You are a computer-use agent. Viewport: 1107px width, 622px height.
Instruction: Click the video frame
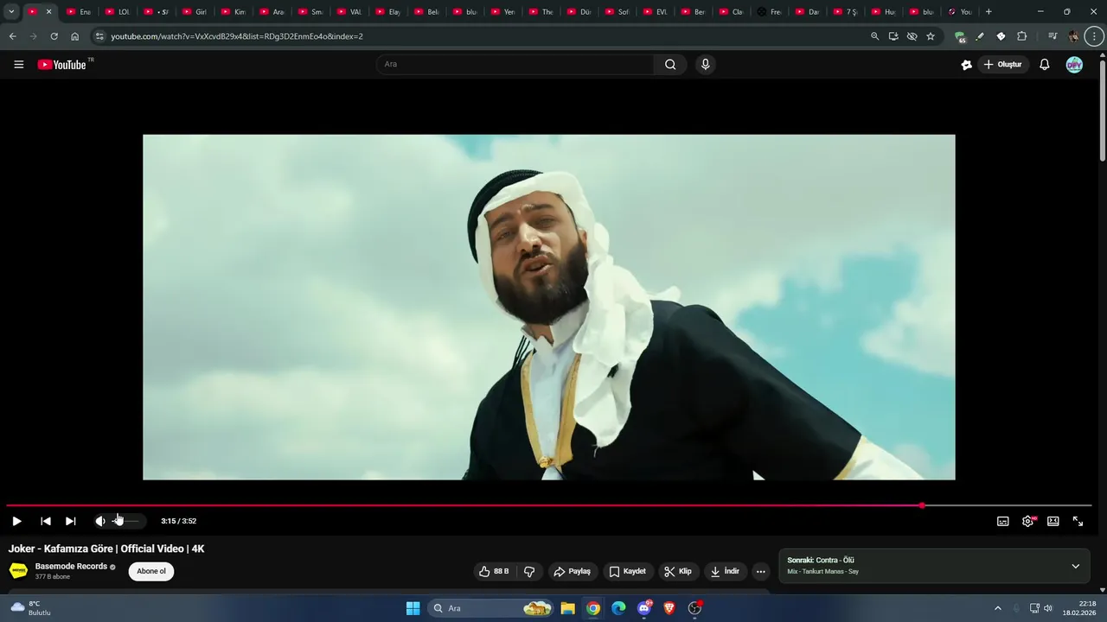549,307
